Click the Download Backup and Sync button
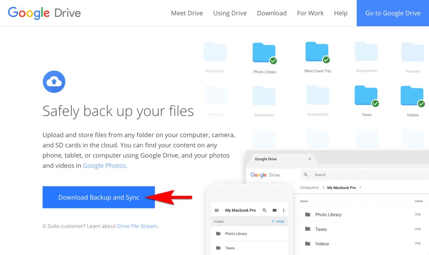The width and height of the screenshot is (429, 255). coord(98,197)
